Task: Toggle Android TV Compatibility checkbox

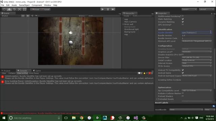Action: (183, 70)
